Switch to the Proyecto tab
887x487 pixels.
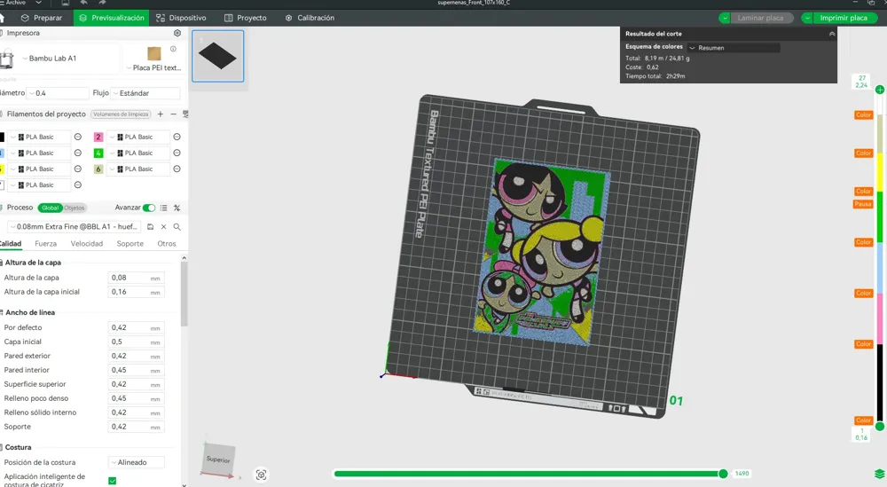(x=246, y=18)
